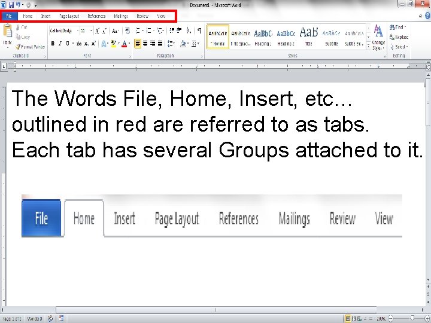
Task: Click the Increase Indent icon
Action: (x=179, y=31)
